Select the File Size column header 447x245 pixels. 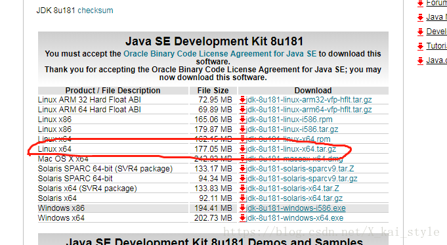[213, 91]
